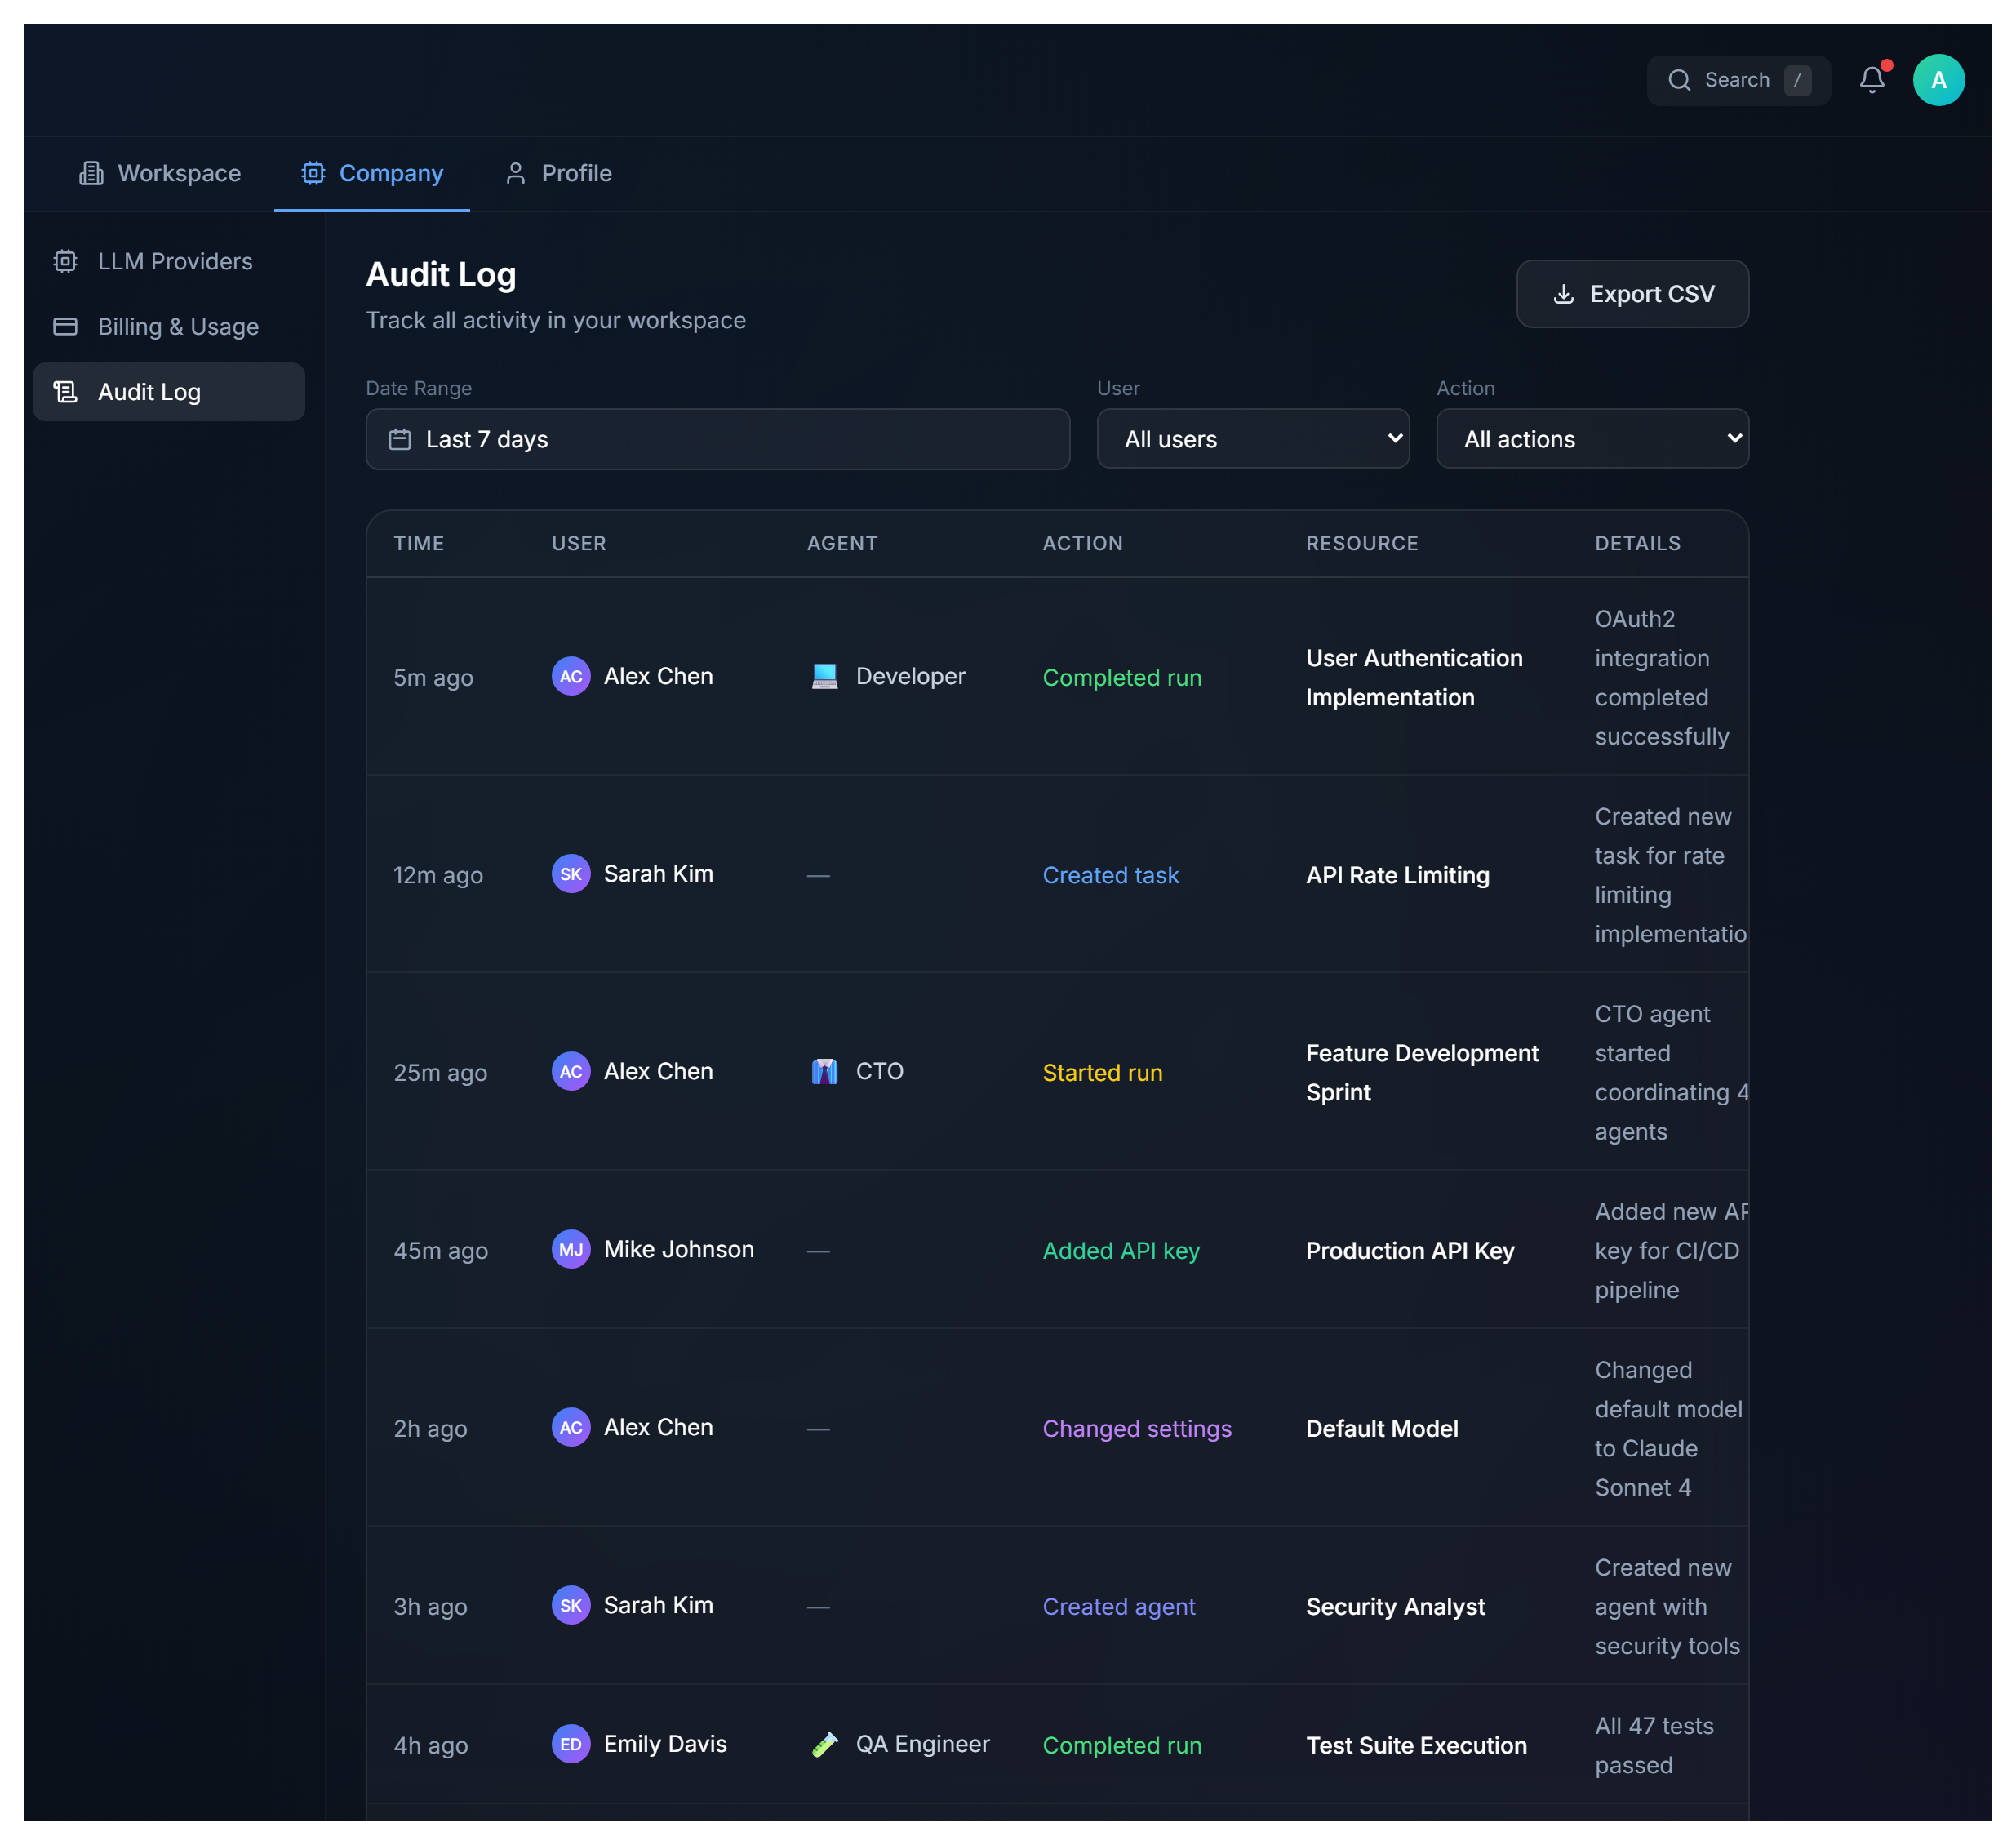Open the Last 7 days date range selector
Image resolution: width=2016 pixels, height=1845 pixels.
click(717, 439)
